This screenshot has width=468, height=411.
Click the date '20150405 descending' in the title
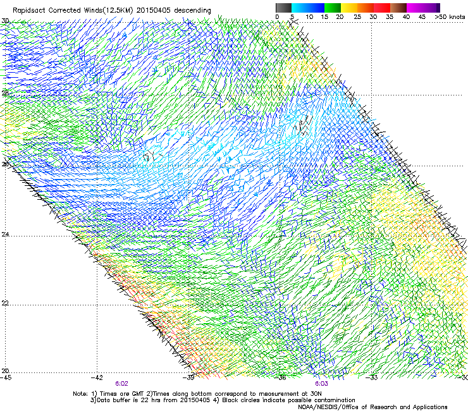pos(174,11)
